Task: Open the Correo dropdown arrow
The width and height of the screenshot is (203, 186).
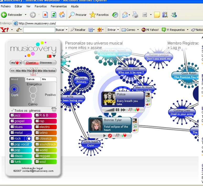Action: pos(138,30)
